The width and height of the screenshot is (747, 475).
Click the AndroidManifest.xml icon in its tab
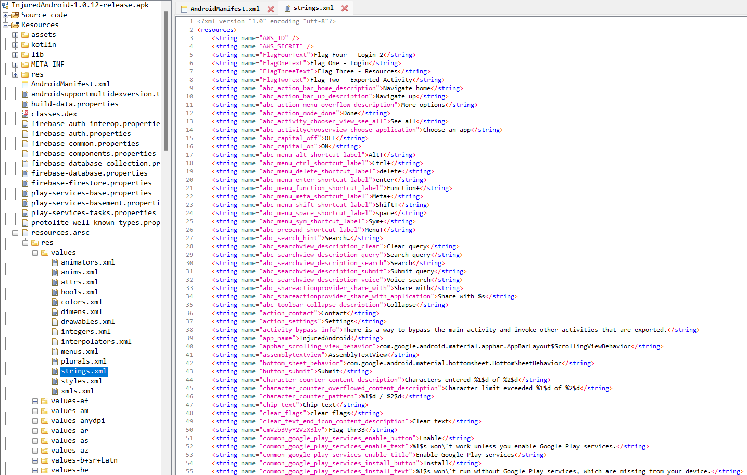(x=184, y=8)
